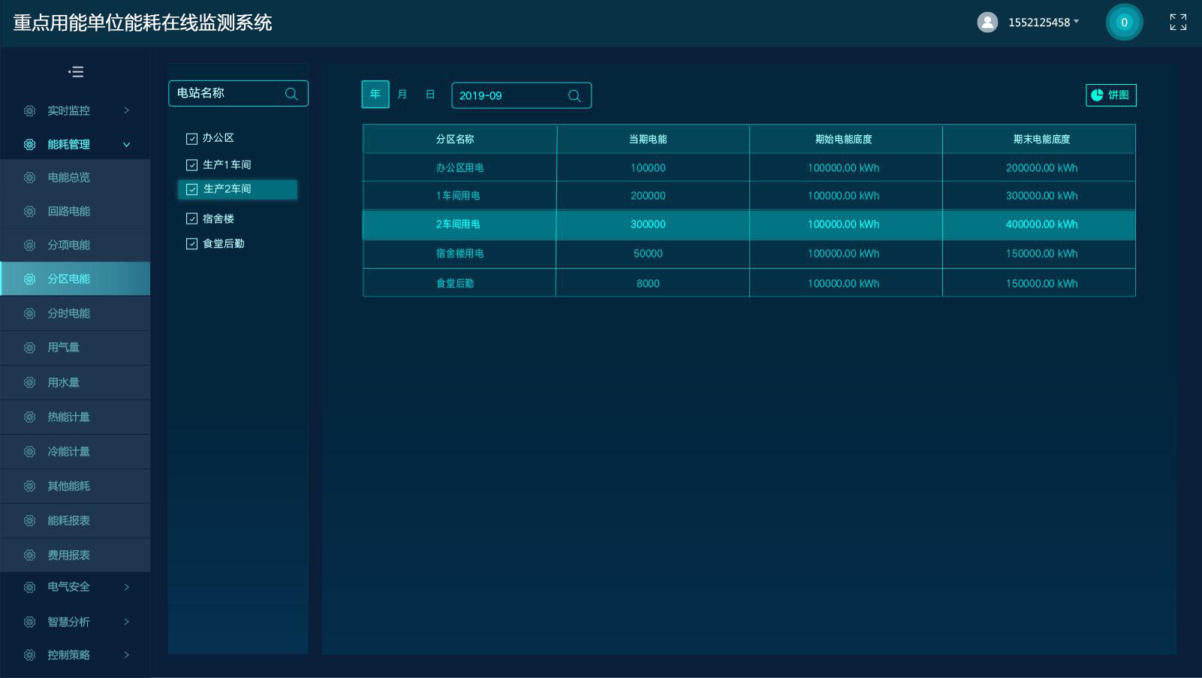The width and height of the screenshot is (1202, 678).
Task: Toggle the 生产1车间 checkbox
Action: 191,165
